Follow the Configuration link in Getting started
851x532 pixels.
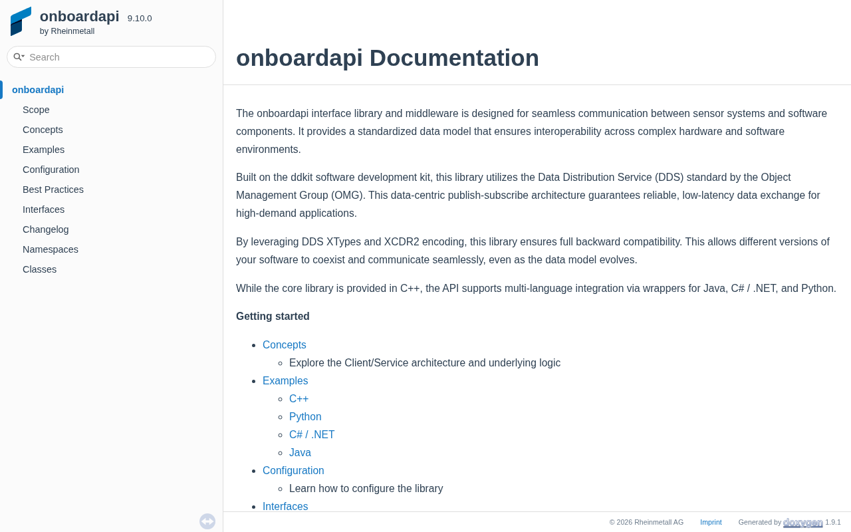[293, 471]
